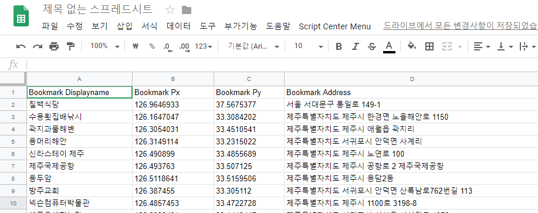The image size is (538, 213).
Task: Select the Bookmark Py header cell
Action: [249, 92]
